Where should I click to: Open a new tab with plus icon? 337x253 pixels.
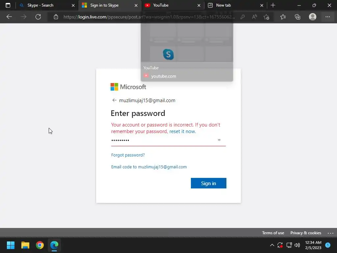[273, 5]
